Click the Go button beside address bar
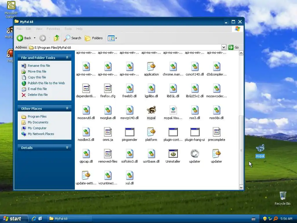 click(233, 47)
